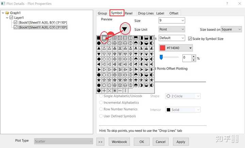Choose the asterisk symbol
The height and width of the screenshot is (148, 245).
point(115,90)
